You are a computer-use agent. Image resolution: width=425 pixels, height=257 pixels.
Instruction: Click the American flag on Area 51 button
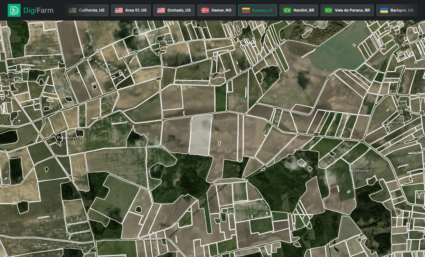point(118,10)
